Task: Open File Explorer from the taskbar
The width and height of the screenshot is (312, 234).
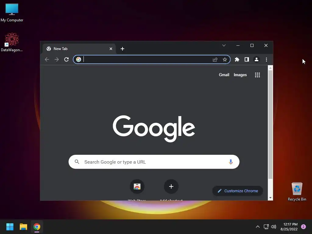Action: (23, 227)
